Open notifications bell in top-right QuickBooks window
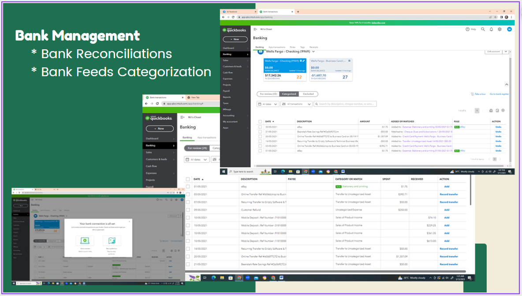Image resolution: width=522 pixels, height=296 pixels. point(491,29)
